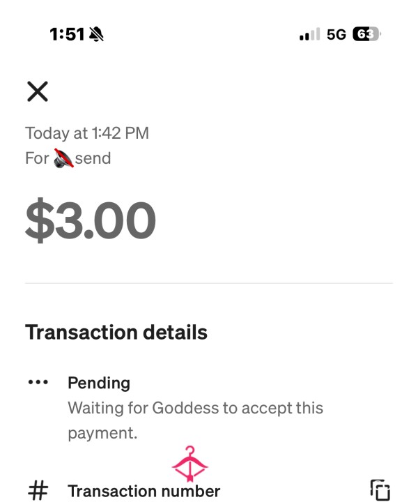This screenshot has width=418, height=502.
Task: Tap the Transaction number label
Action: [x=144, y=491]
